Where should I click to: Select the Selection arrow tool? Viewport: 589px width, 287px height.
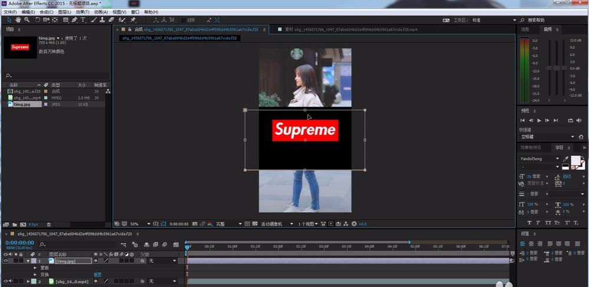[x=10, y=20]
